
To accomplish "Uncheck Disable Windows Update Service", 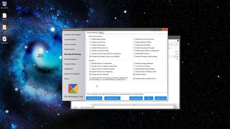I will pos(134,78).
